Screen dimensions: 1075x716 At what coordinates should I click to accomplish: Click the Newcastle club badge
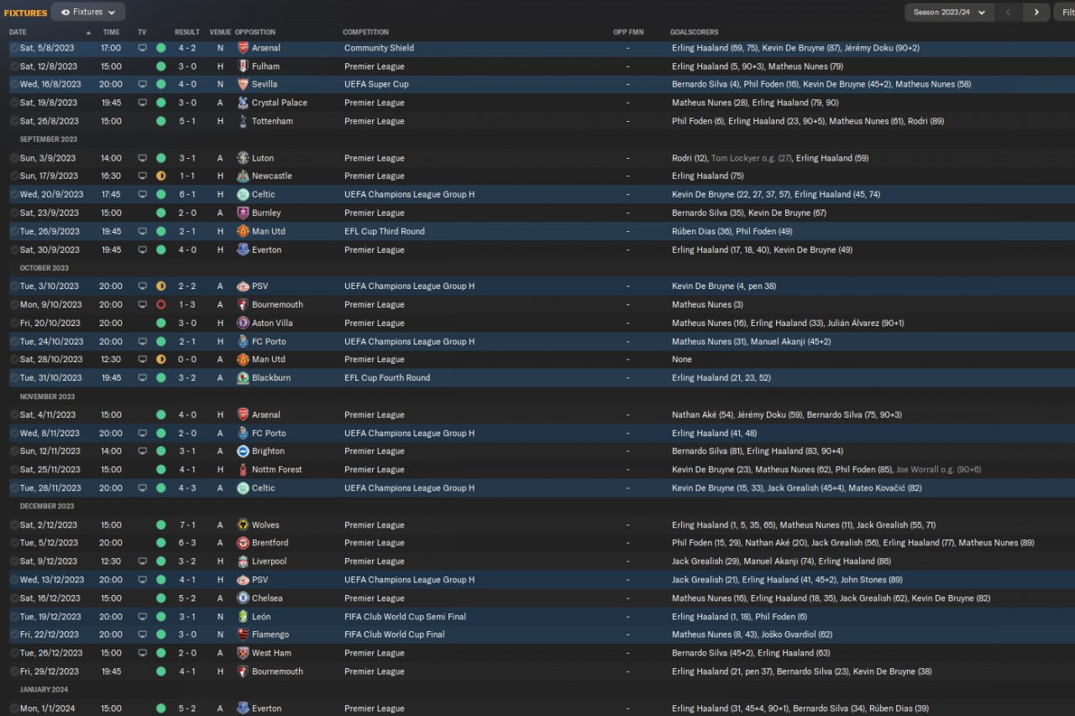click(x=244, y=176)
